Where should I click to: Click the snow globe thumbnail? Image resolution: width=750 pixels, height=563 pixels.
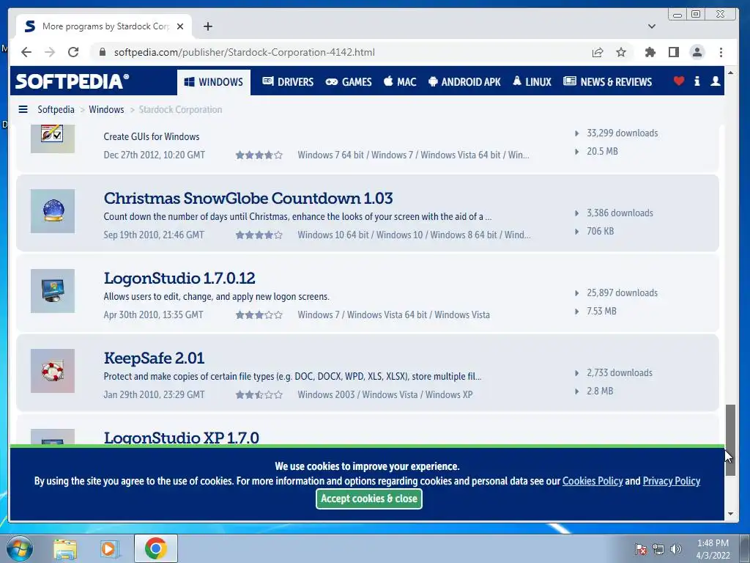tap(53, 211)
